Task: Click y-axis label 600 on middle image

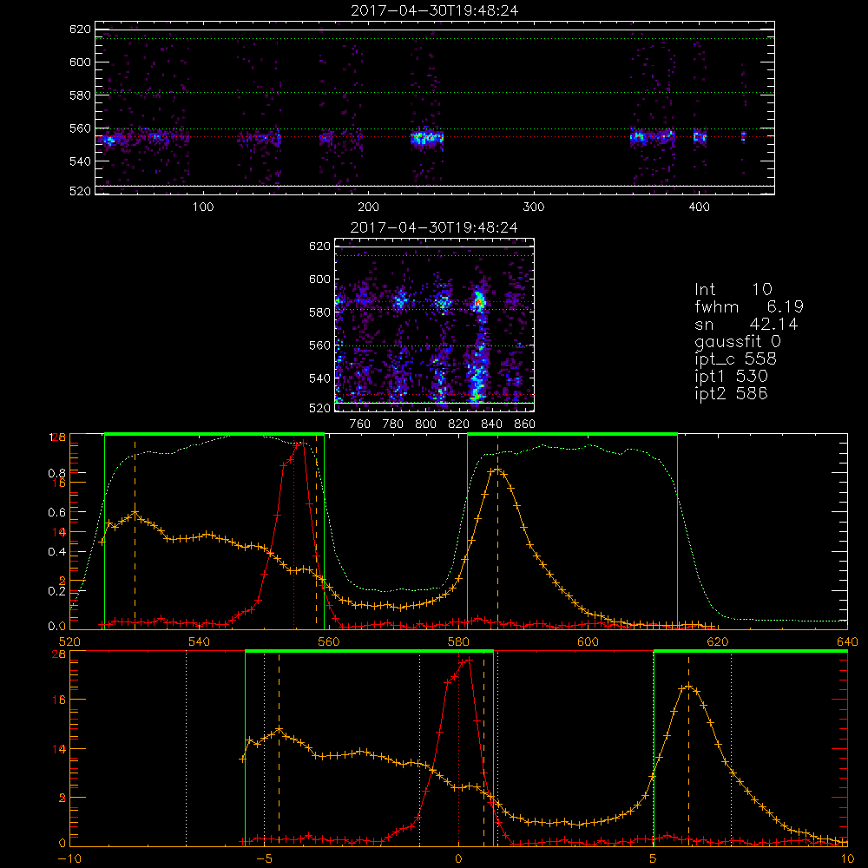Action: (x=319, y=279)
